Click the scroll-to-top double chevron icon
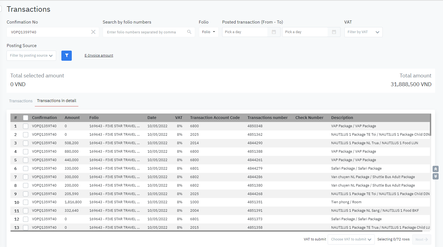443x247 pixels. click(435, 169)
